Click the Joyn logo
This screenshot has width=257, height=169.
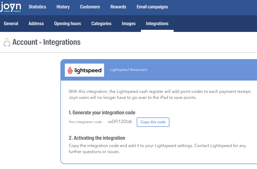[x=10, y=7]
